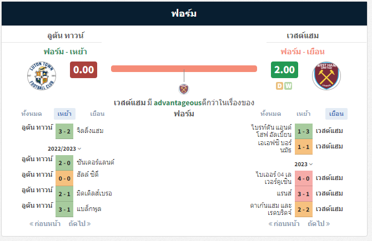Click the green W form badge

coord(288,86)
